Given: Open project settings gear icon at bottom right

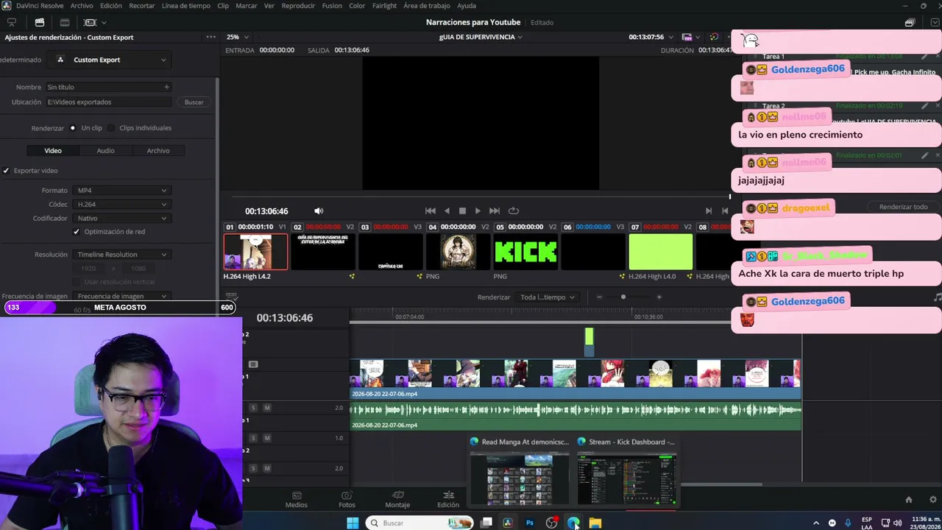Looking at the screenshot, I should coord(934,500).
